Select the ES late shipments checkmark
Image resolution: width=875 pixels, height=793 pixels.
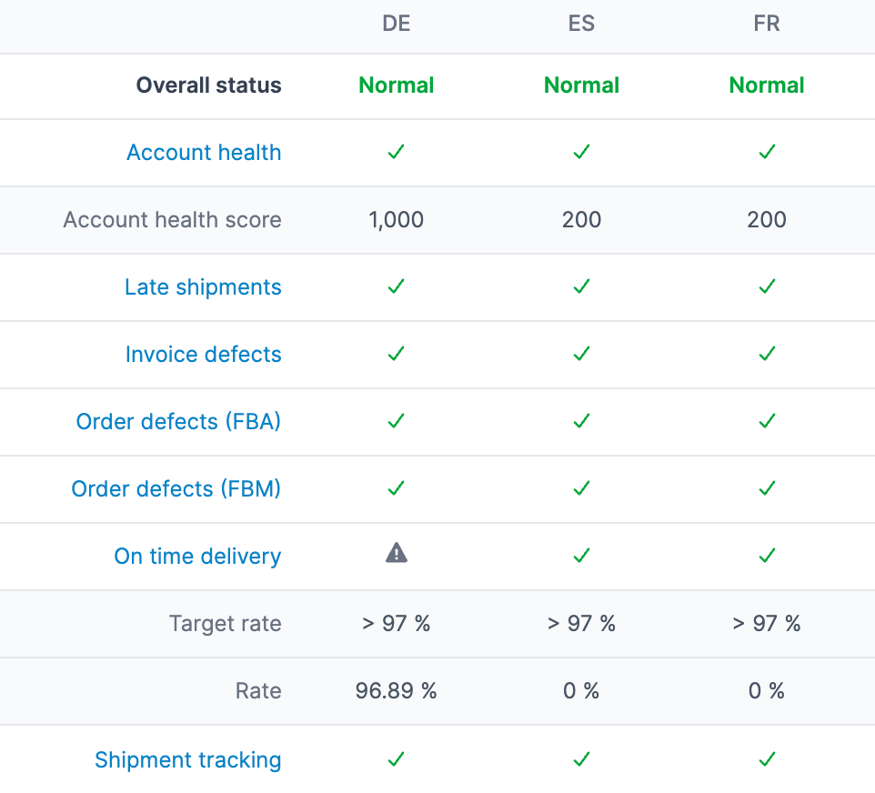580,286
